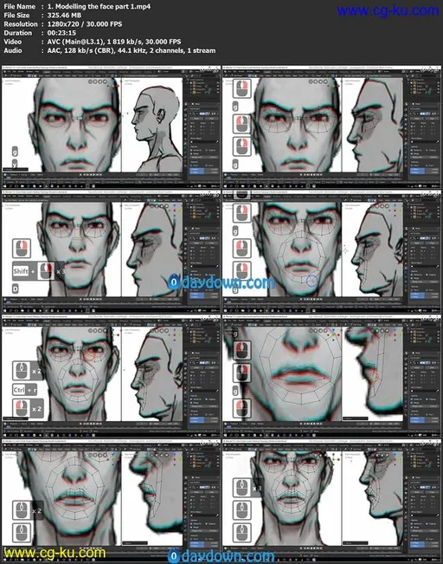Image resolution: width=443 pixels, height=564 pixels.
Task: Open Add Modifier dropdown in first thumbnail's properties
Action: tap(203, 109)
